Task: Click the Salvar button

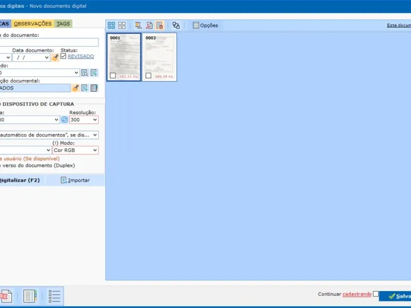Action: pos(395,296)
